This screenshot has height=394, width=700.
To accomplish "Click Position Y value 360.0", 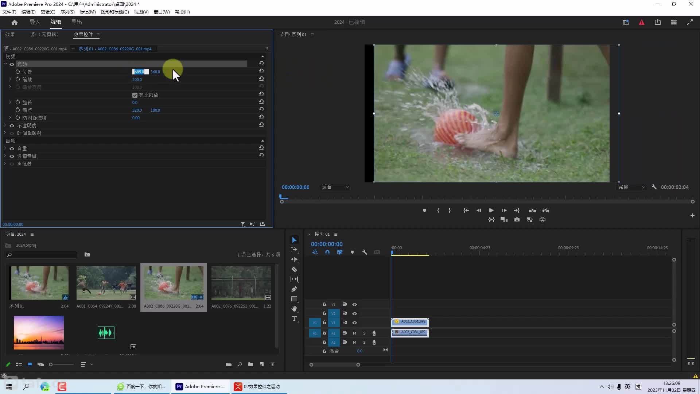I will click(x=155, y=72).
